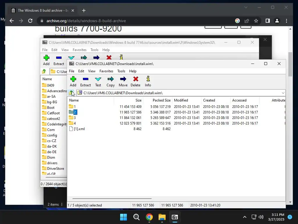Click Delete in install.wim window toolbar
Image resolution: width=298 pixels, height=224 pixels.
[x=136, y=82]
